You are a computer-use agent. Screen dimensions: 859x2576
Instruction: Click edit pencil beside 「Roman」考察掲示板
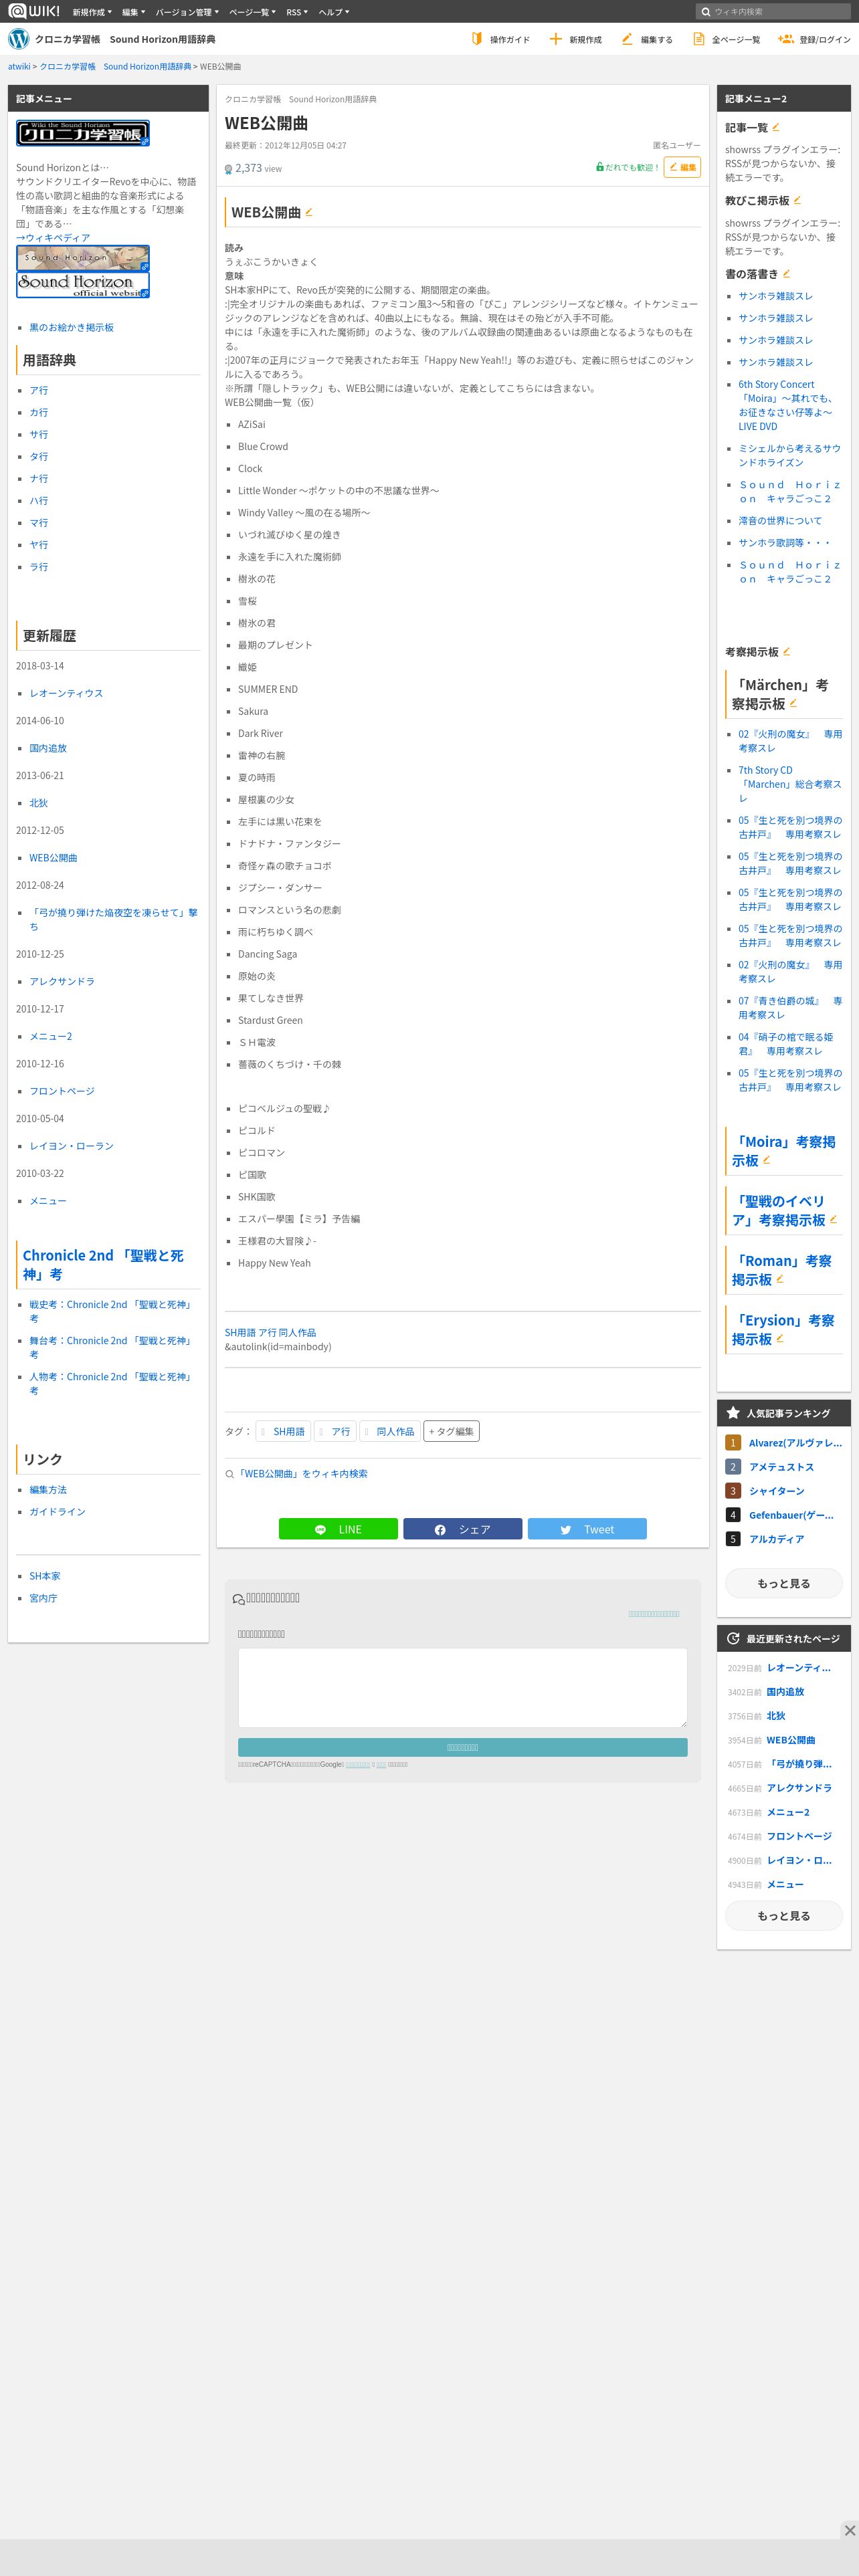coord(780,1280)
